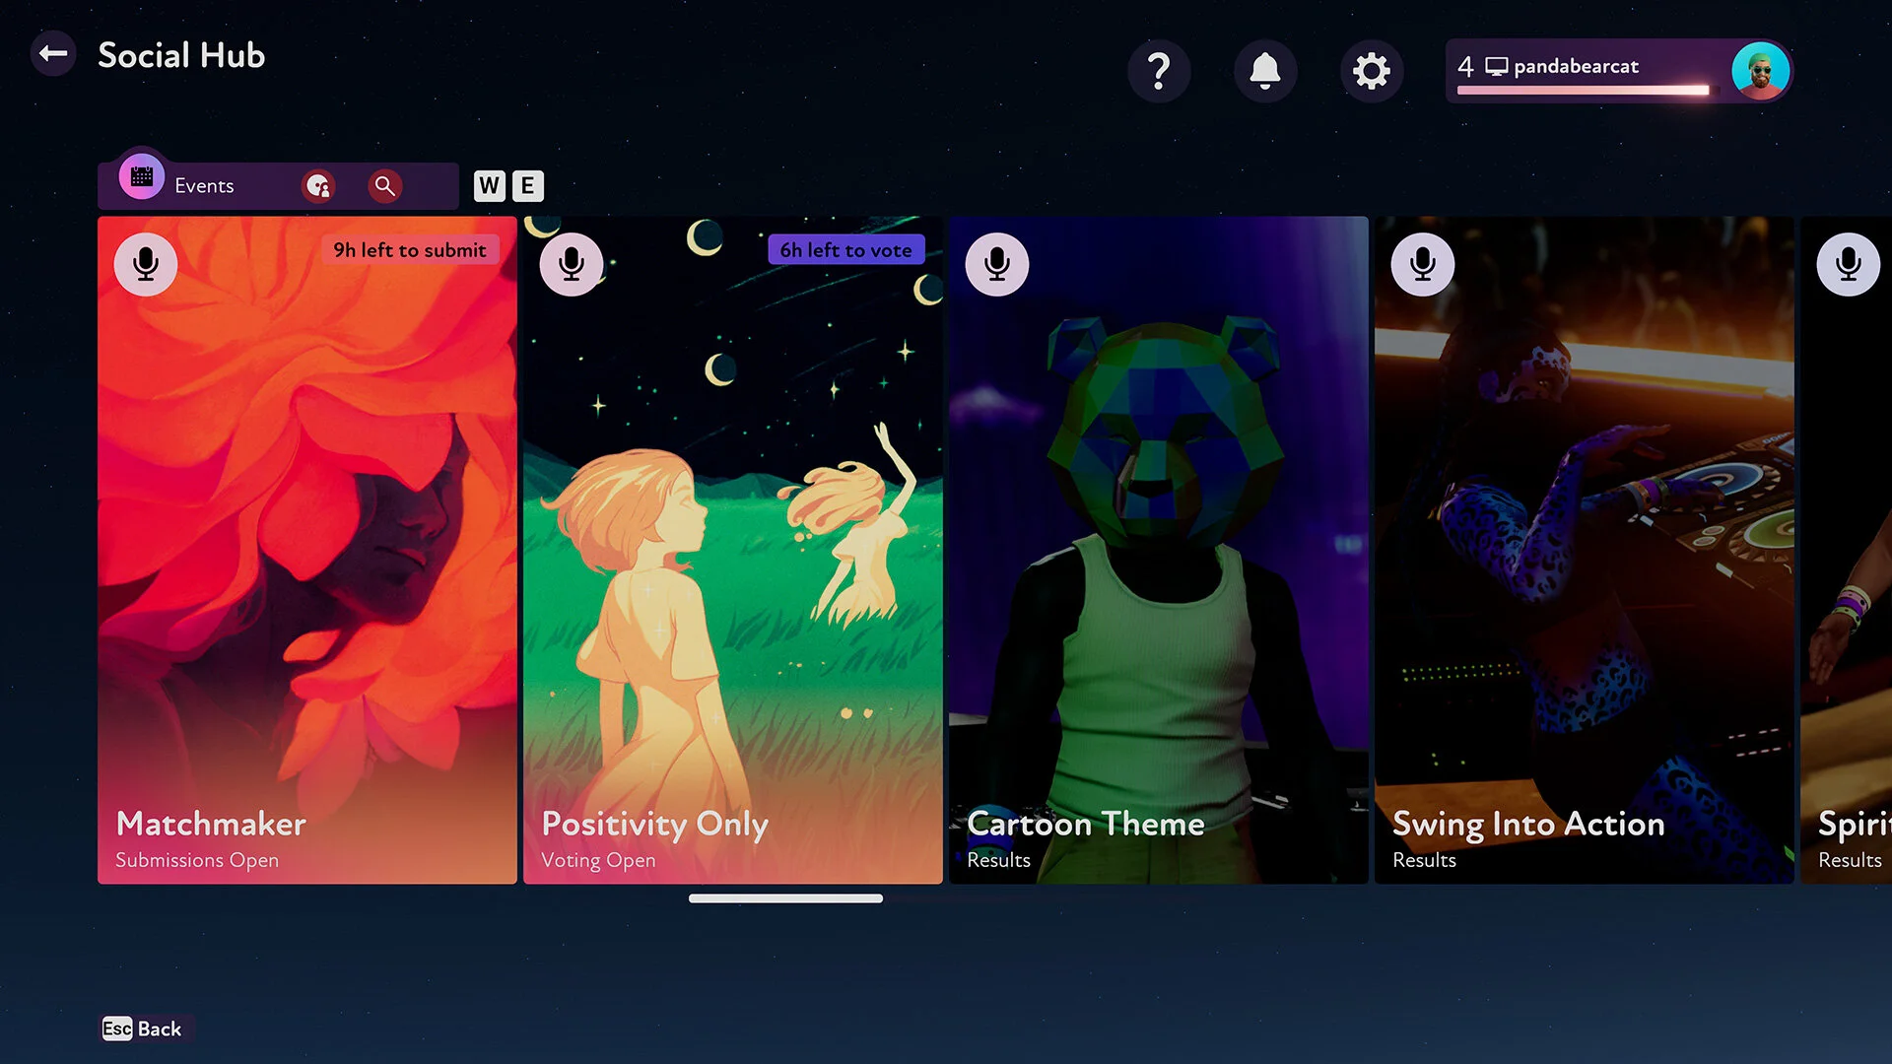Screen dimensions: 1892x1064
Task: Click the microphone icon on Swing Into Action
Action: pos(1422,263)
